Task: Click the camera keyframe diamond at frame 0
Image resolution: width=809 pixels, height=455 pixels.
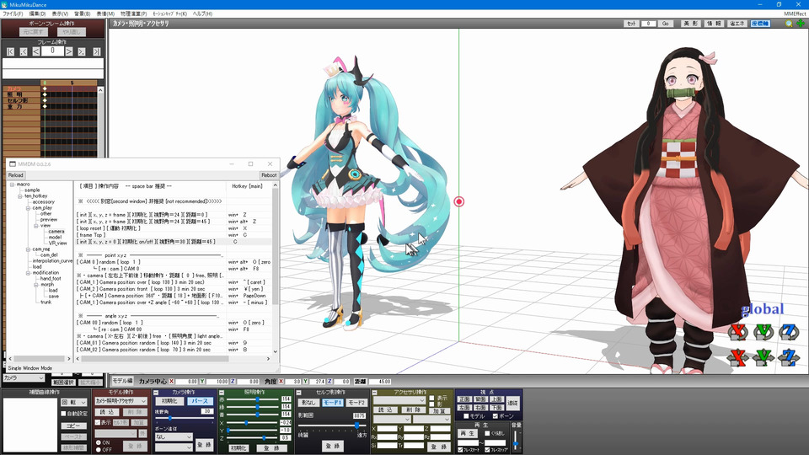Action: (x=45, y=88)
